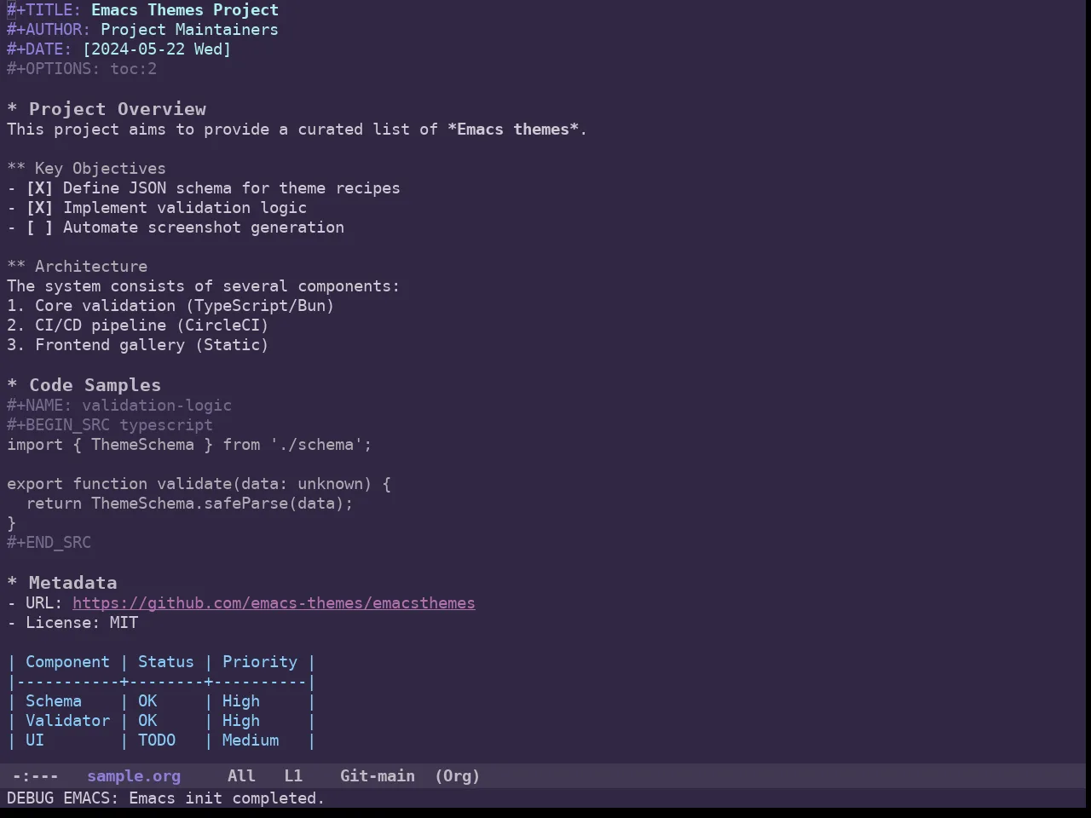
Task: Toggle the checkbox for Define JSON schema
Action: tap(39, 188)
